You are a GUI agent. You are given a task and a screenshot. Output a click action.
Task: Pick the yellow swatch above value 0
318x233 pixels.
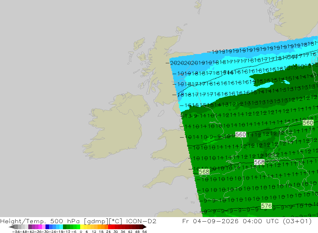pos(82,227)
